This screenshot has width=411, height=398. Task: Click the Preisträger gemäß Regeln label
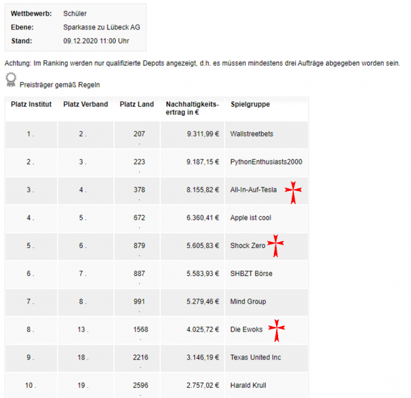pyautogui.click(x=60, y=84)
